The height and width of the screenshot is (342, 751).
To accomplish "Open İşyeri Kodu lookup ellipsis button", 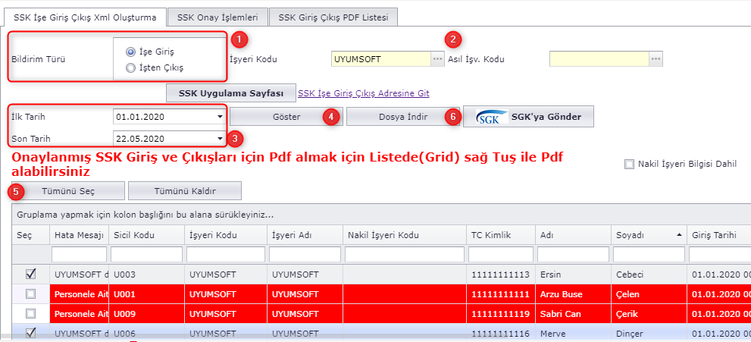I will [437, 58].
